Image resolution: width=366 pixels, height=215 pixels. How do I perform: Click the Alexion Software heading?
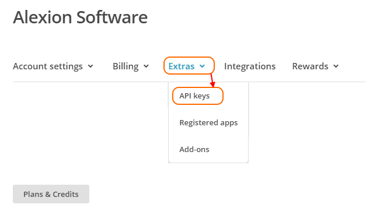pyautogui.click(x=81, y=17)
